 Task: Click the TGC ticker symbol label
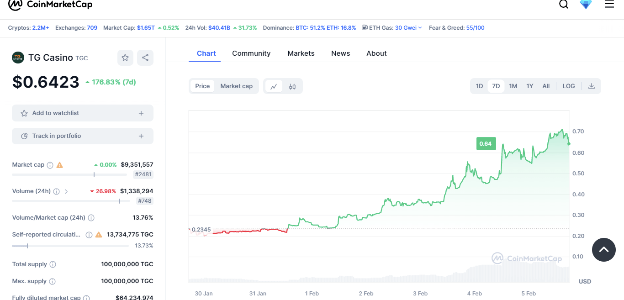pos(82,58)
